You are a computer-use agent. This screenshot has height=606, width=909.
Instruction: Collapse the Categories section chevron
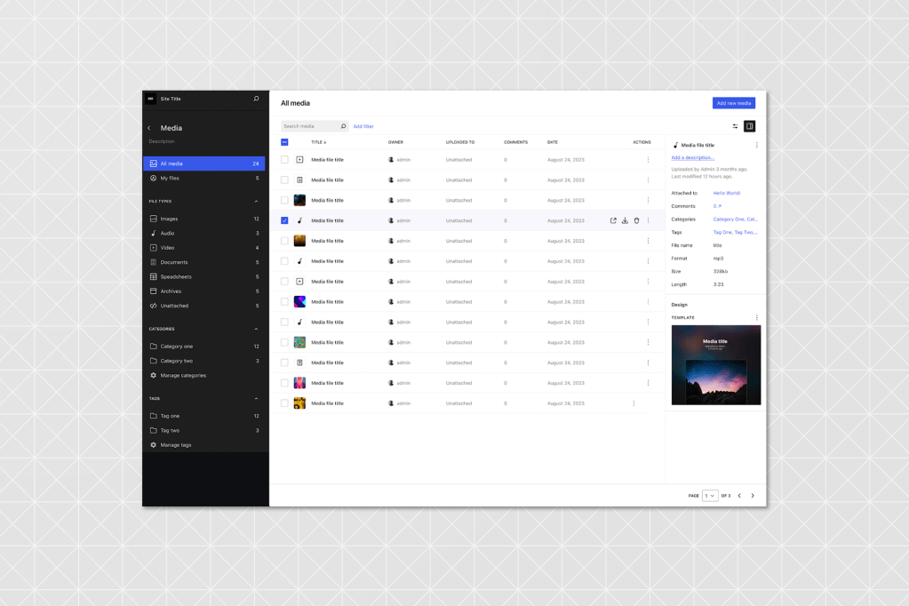click(256, 329)
